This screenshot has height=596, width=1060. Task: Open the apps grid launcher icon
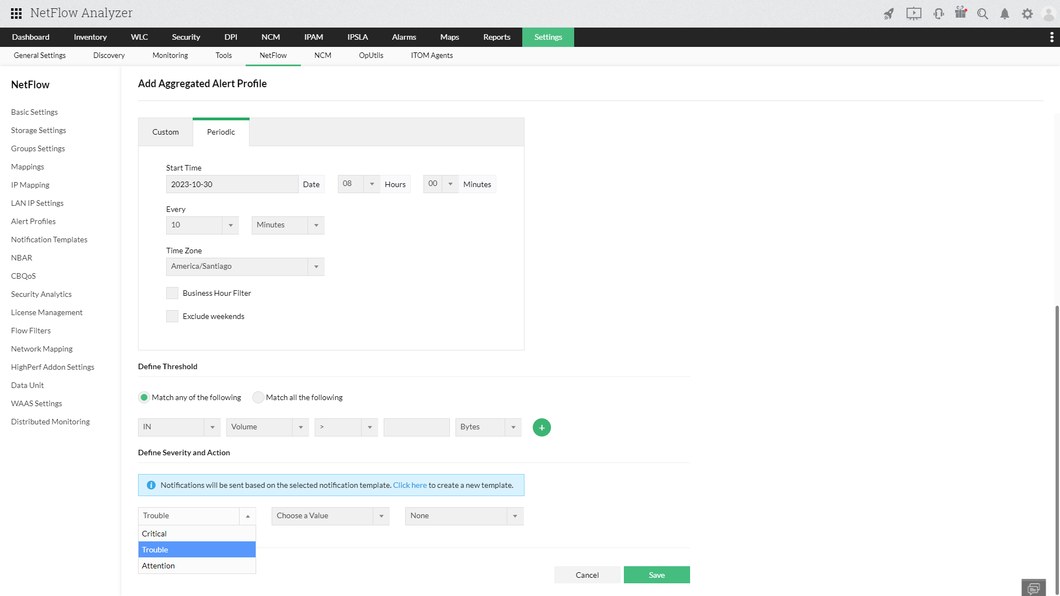point(17,13)
